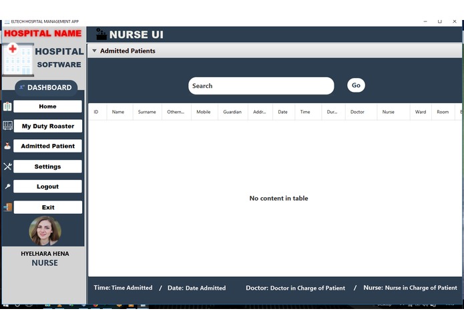
Task: Click the DASHBOARD badge
Action: [46, 87]
